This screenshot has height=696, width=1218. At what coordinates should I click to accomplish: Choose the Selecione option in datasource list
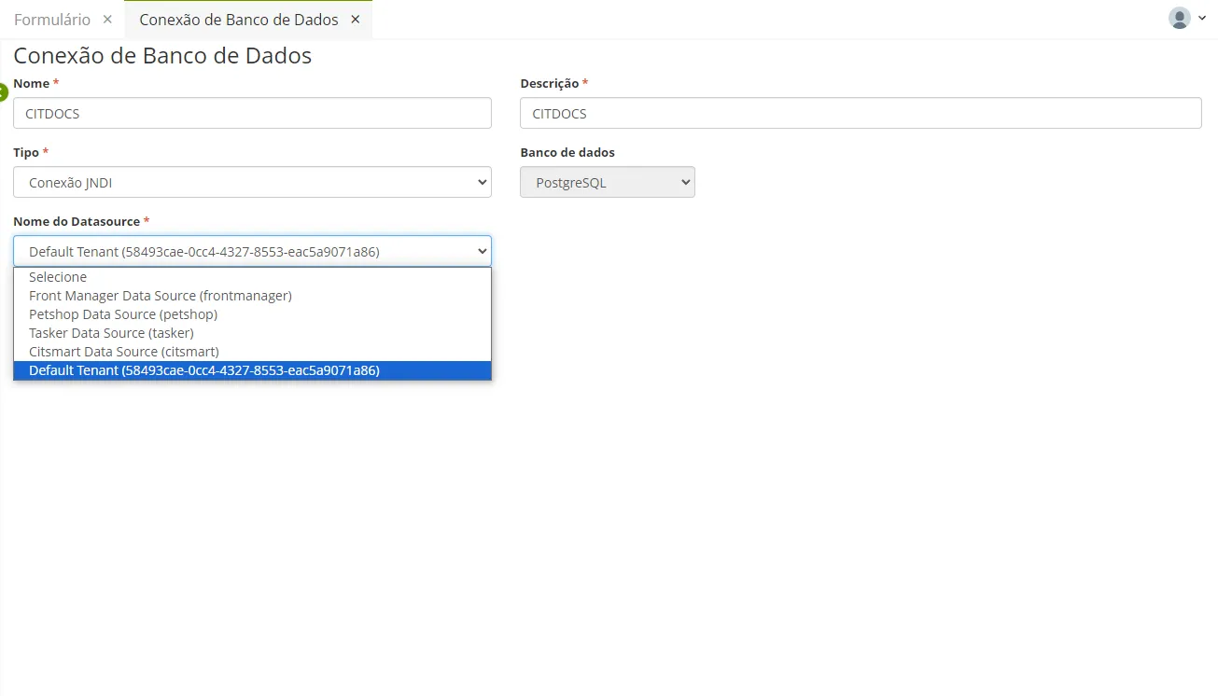[x=252, y=277]
